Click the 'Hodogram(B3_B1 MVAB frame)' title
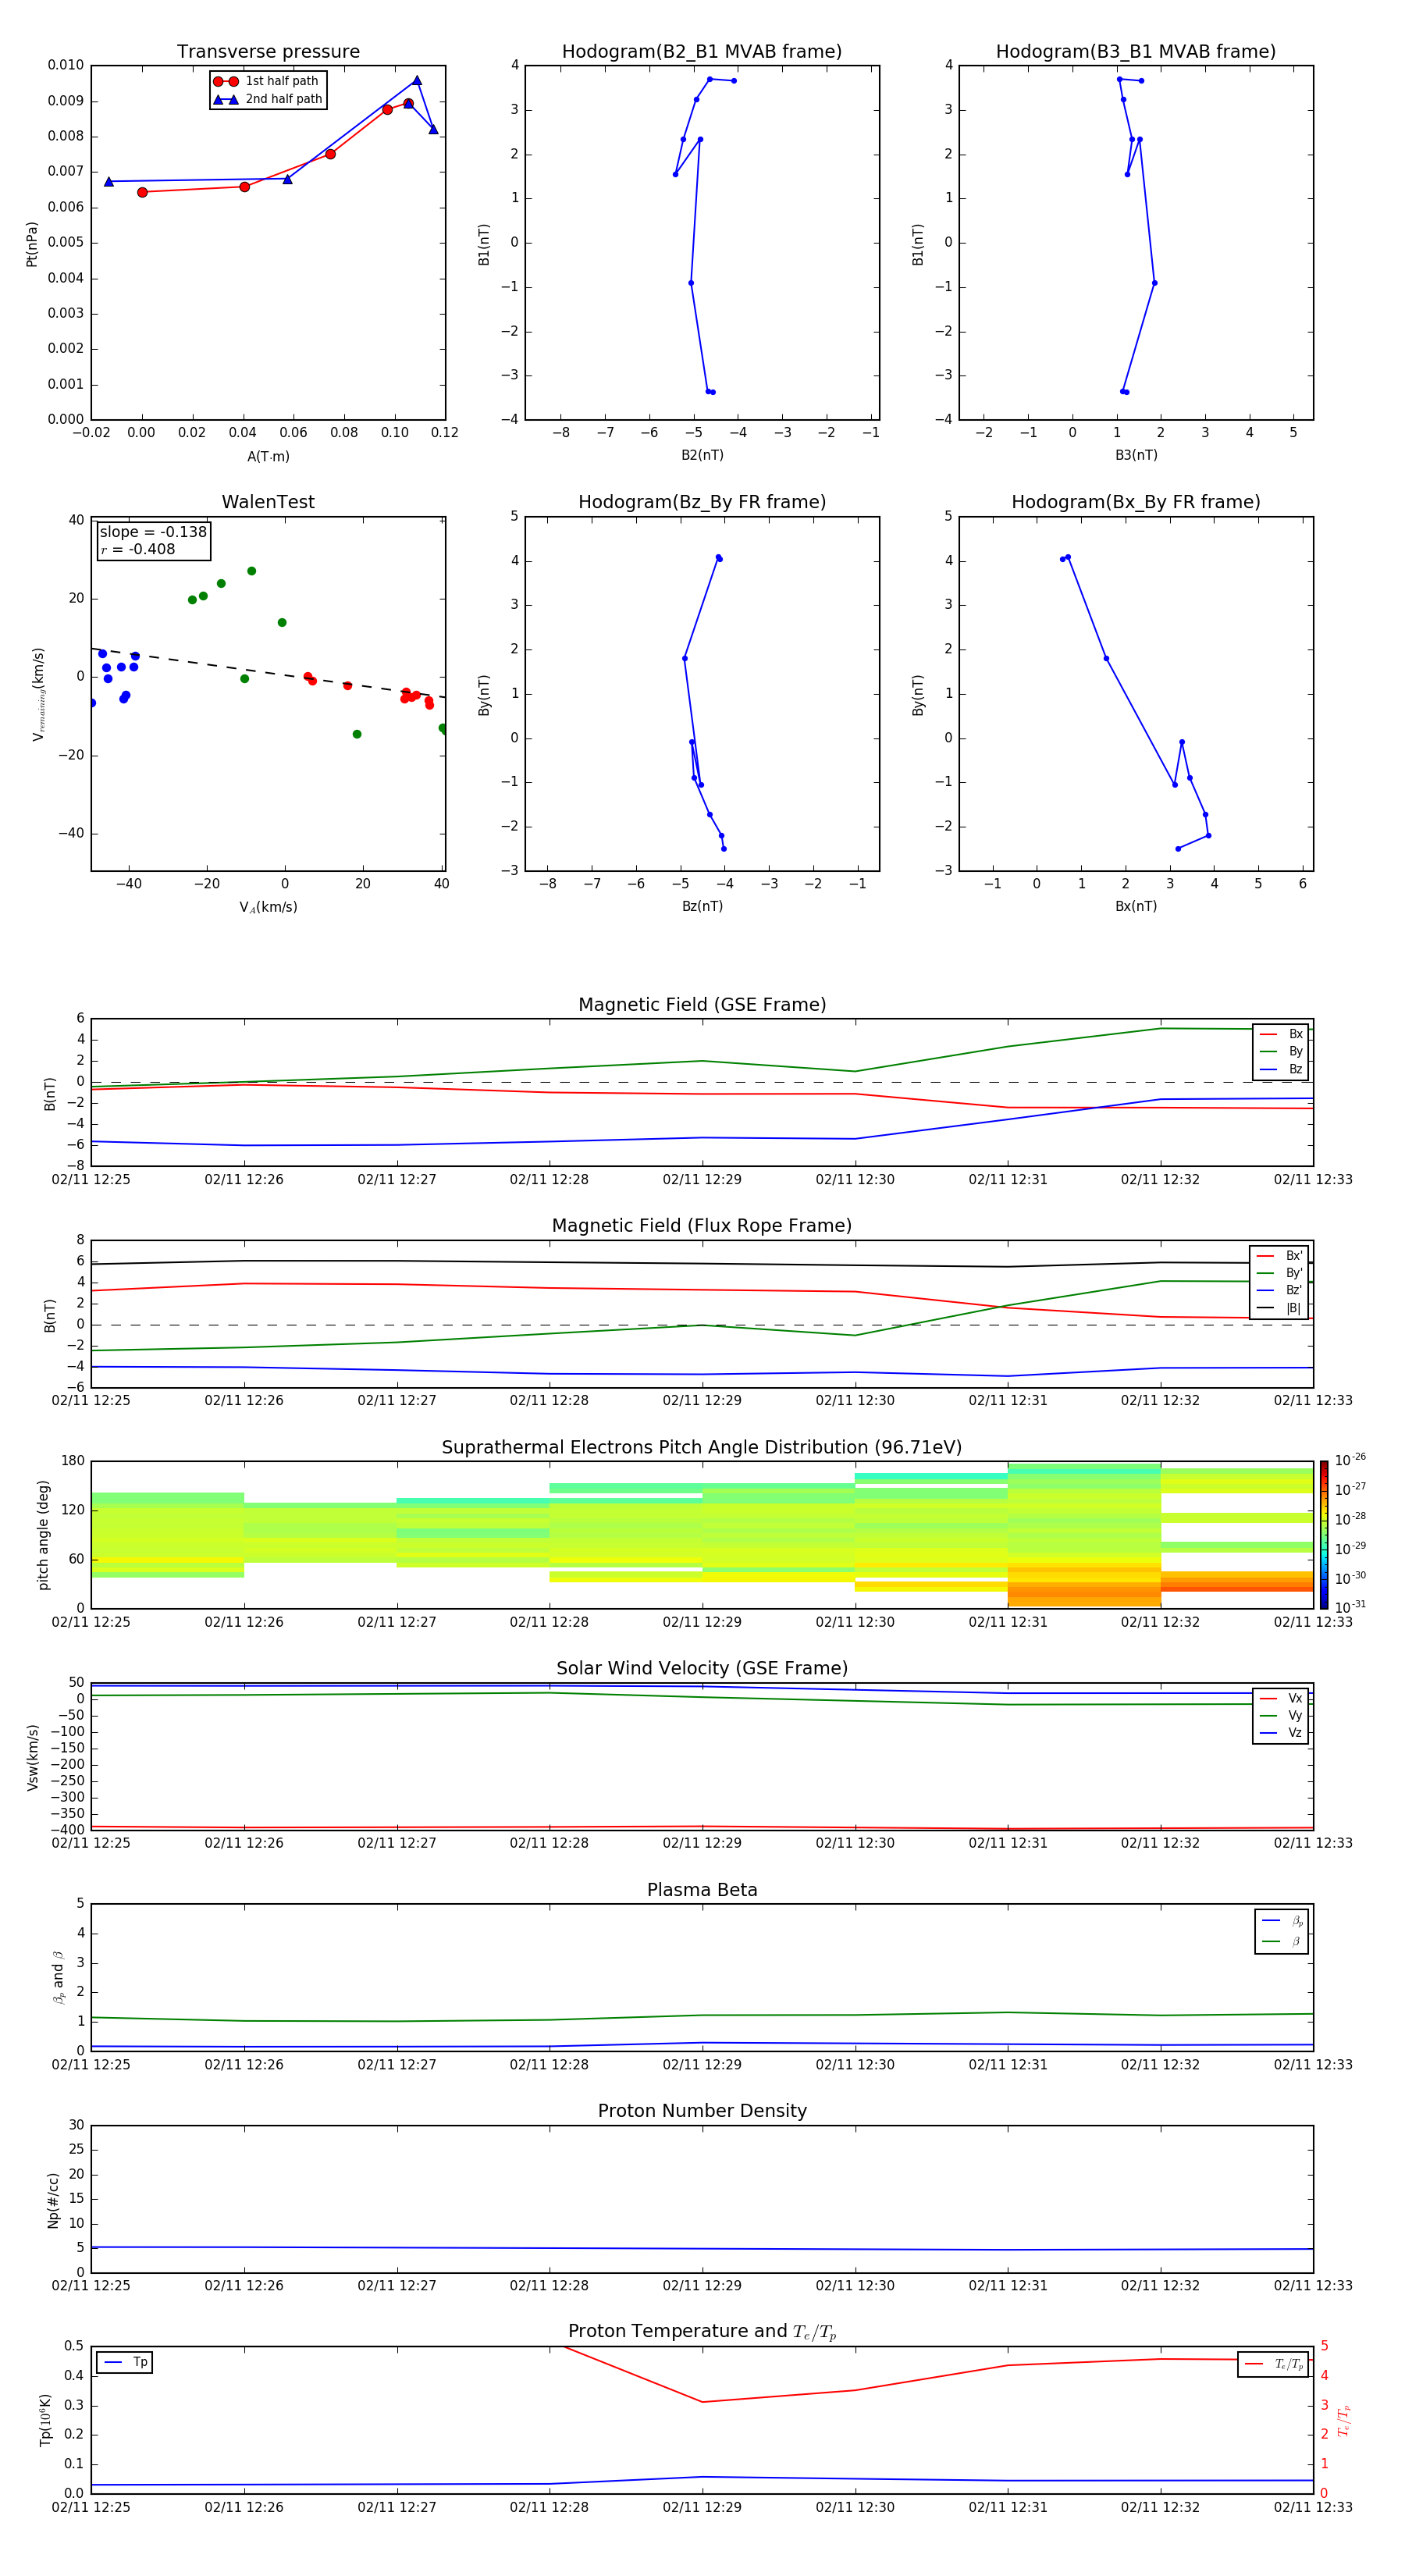Viewport: 1405px width, 2576px height. tap(1136, 52)
